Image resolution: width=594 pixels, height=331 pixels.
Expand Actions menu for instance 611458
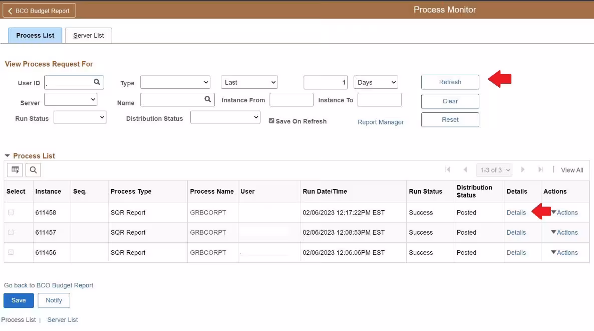coord(564,212)
